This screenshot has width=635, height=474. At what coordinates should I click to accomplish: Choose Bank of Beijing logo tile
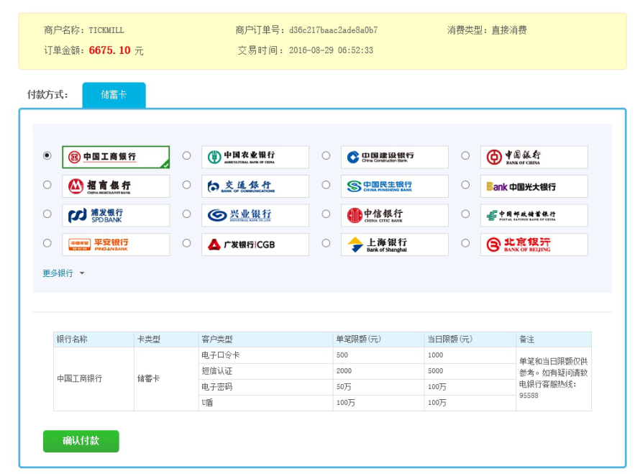(x=534, y=245)
